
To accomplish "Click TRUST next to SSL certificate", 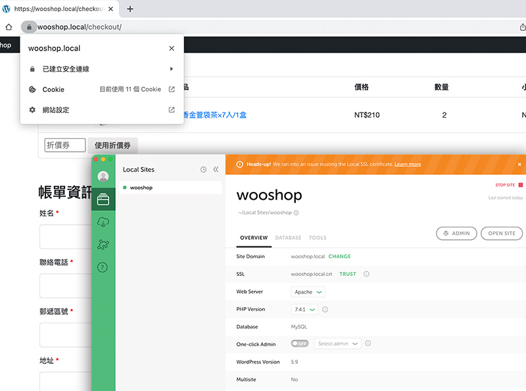I will [348, 274].
